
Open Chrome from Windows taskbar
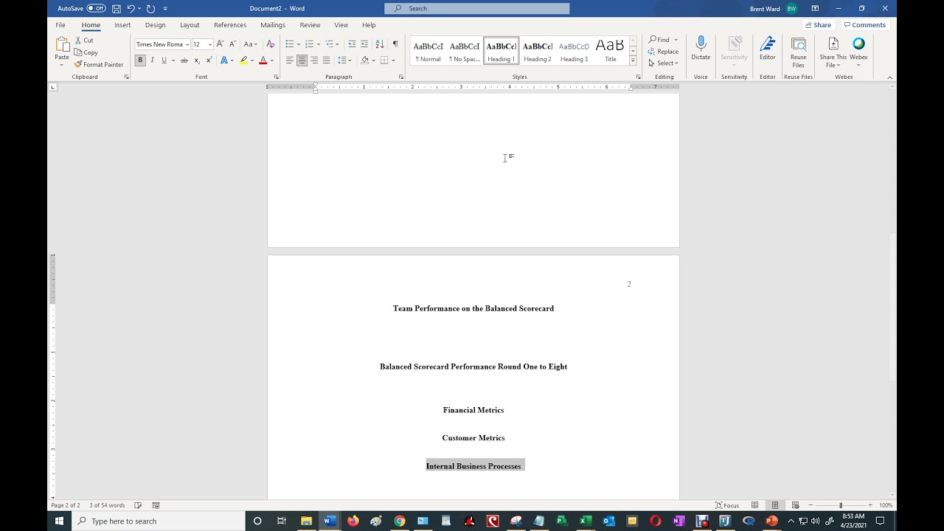tap(399, 521)
